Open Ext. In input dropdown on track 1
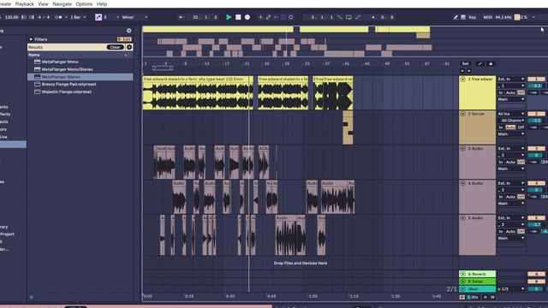548x308 pixels. pos(511,80)
